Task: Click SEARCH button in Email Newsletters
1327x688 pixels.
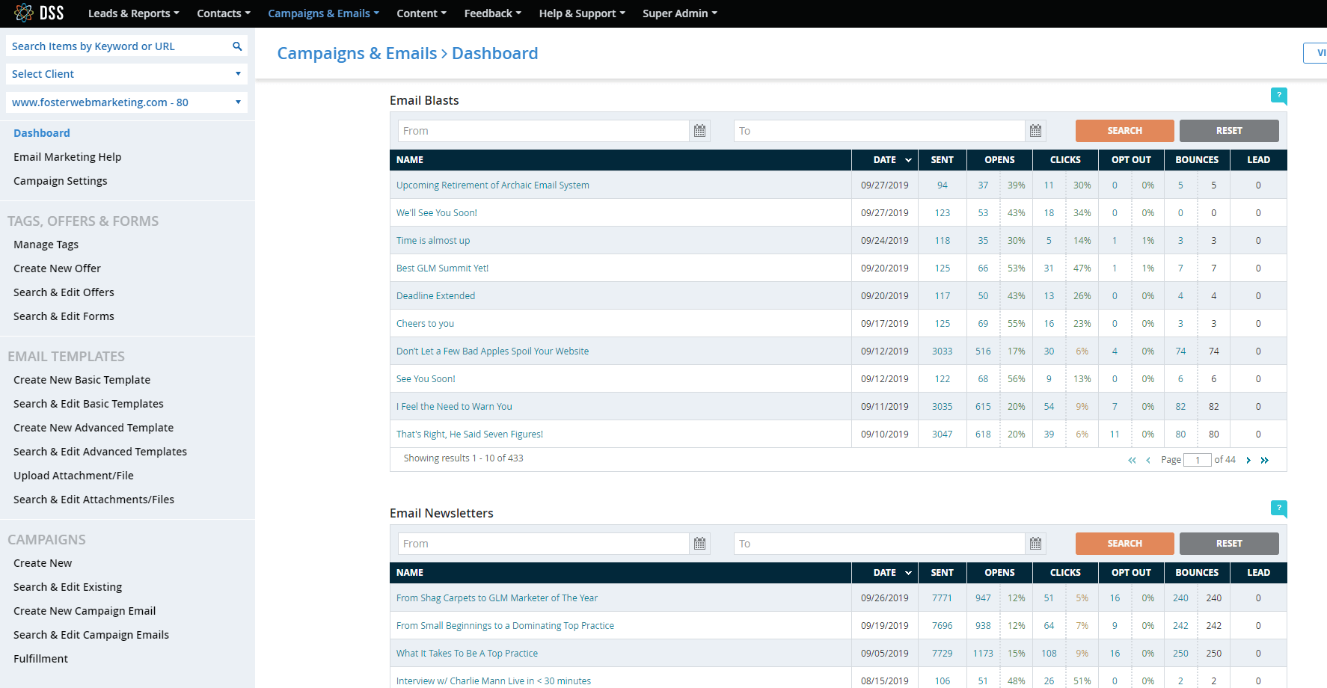Action: [1124, 544]
